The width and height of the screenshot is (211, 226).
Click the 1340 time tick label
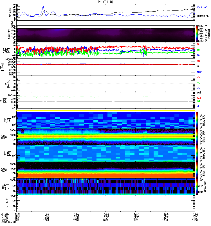point(165,220)
